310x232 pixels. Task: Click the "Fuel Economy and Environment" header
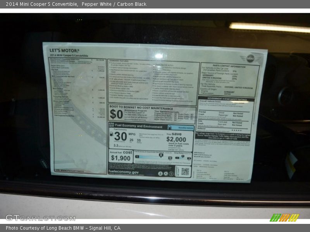139,126
